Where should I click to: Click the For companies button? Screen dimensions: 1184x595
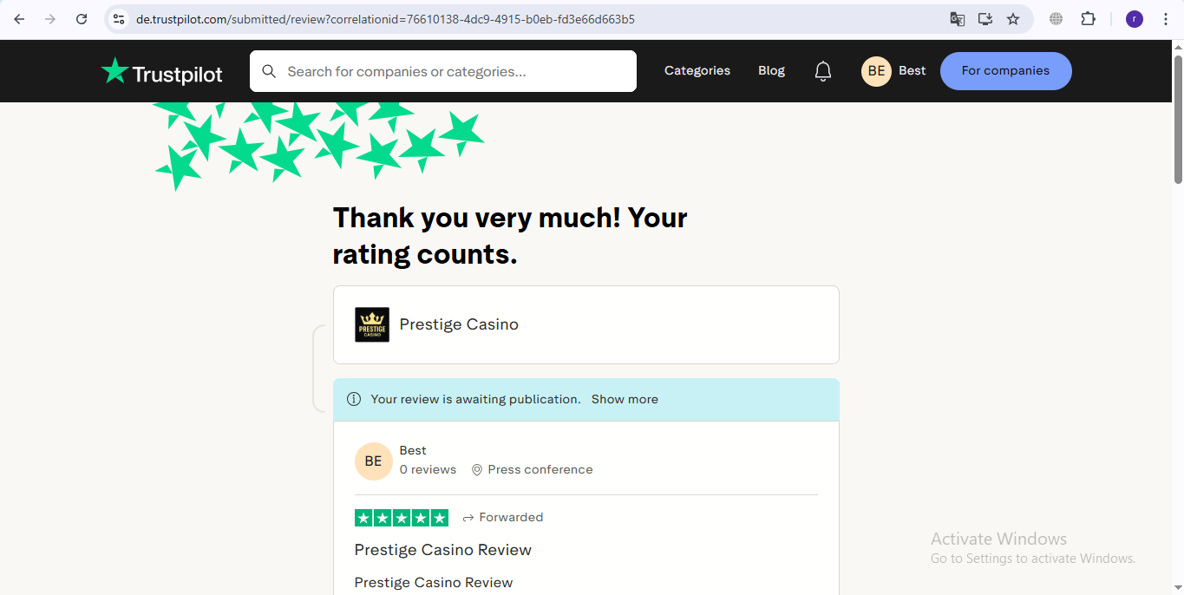tap(1006, 71)
